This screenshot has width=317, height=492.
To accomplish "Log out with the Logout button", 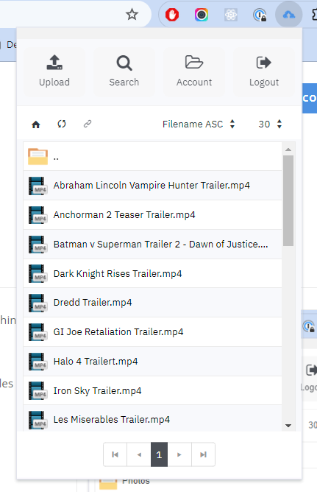I will (x=264, y=71).
